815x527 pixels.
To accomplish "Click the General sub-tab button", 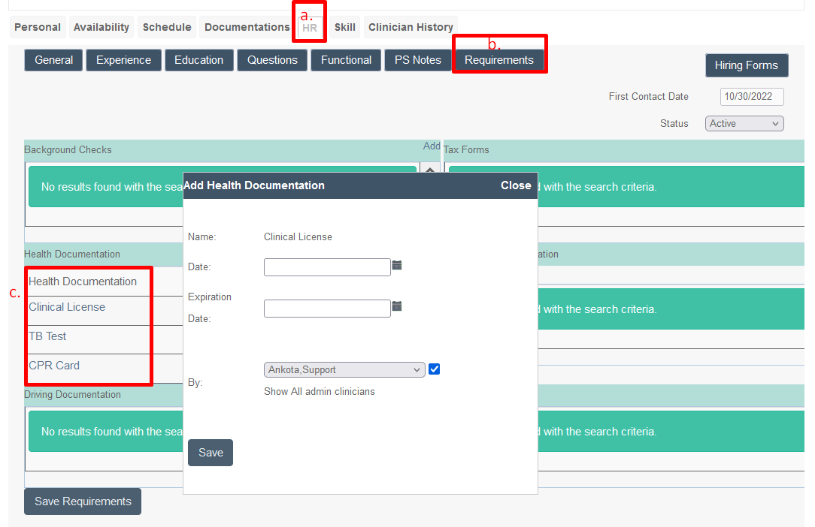I will [53, 60].
